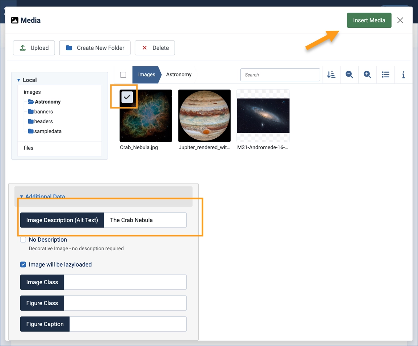The image size is (418, 346).
Task: Go to images in the breadcrumb
Action: pyautogui.click(x=147, y=74)
